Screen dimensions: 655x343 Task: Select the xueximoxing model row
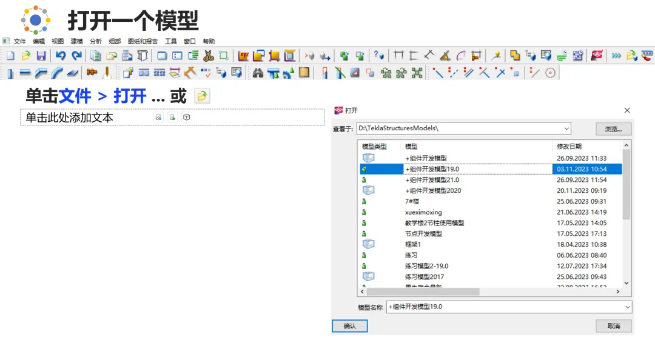click(x=491, y=212)
